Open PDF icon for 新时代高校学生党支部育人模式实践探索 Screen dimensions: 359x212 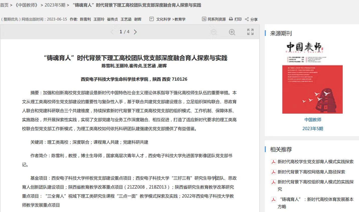[x=273, y=162]
